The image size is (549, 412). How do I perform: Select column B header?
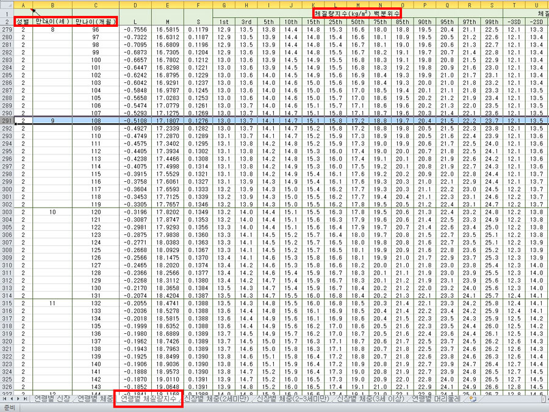click(x=52, y=5)
